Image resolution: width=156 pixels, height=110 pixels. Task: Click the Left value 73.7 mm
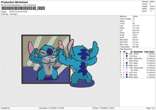[136, 26]
